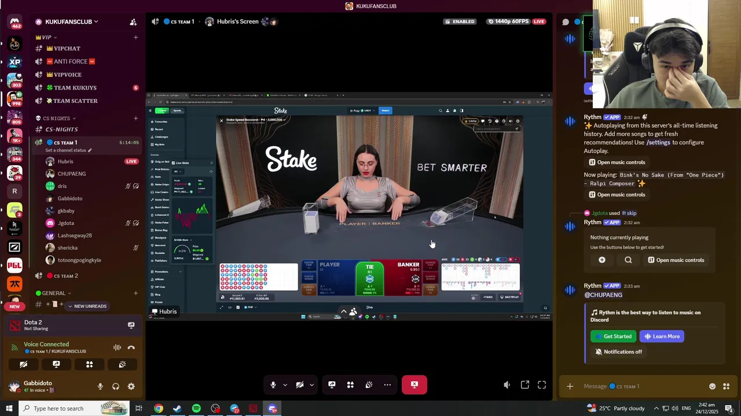Disconnect from voice with the hang-up icon
Image resolution: width=741 pixels, height=416 pixels.
(131, 348)
